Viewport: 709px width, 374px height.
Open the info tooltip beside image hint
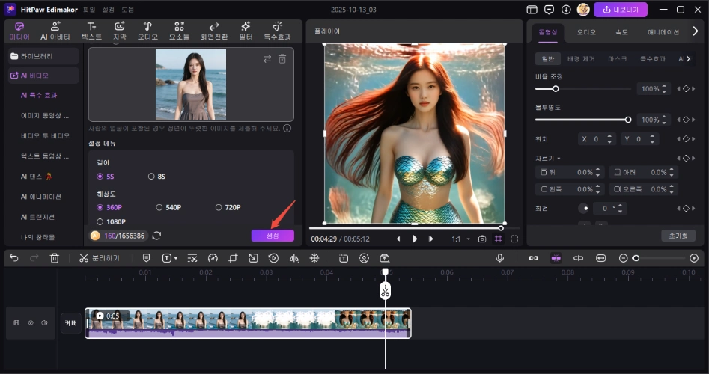tap(287, 128)
